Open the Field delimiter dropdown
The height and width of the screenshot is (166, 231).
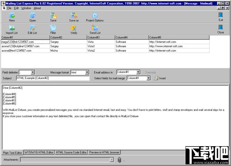[x=33, y=72]
